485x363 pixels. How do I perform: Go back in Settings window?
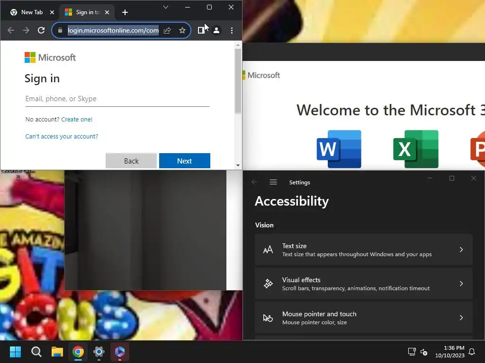pyautogui.click(x=254, y=182)
